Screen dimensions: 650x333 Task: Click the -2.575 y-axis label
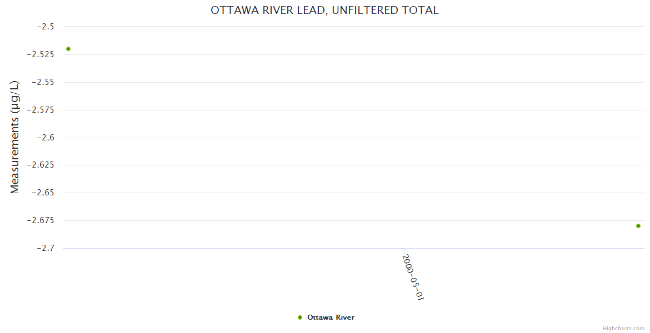click(x=43, y=110)
